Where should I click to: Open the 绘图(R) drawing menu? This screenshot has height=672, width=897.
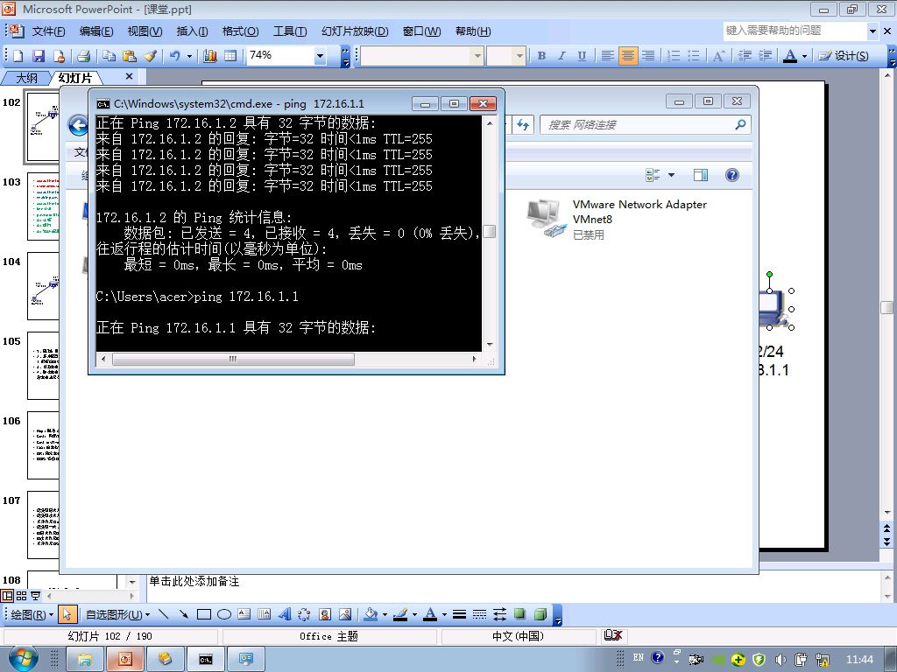coord(32,614)
